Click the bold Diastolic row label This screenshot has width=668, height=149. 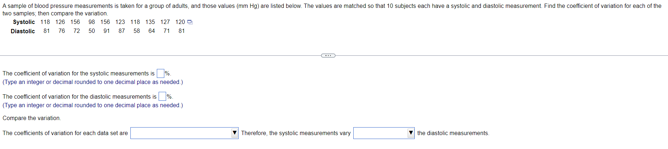(x=23, y=31)
